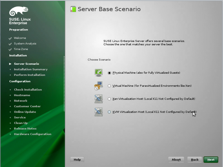The height and width of the screenshot is (167, 223).
Task: Select KVM Virtualization Host radio button
Action: [x=109, y=112]
